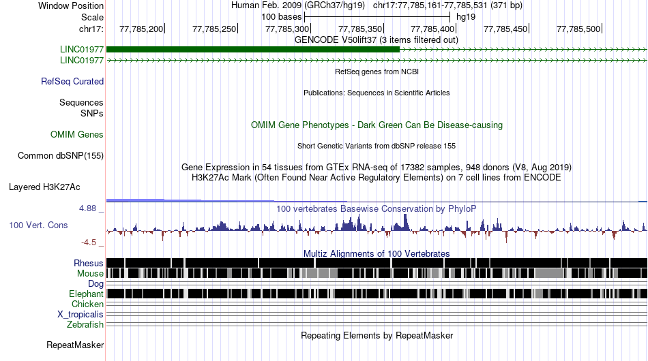Click the Mouse alignment label
Screen dimensions: 648x361
coord(90,274)
